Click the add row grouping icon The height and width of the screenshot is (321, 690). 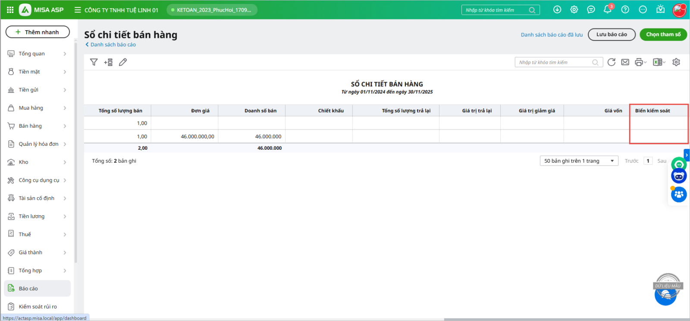[x=108, y=62]
